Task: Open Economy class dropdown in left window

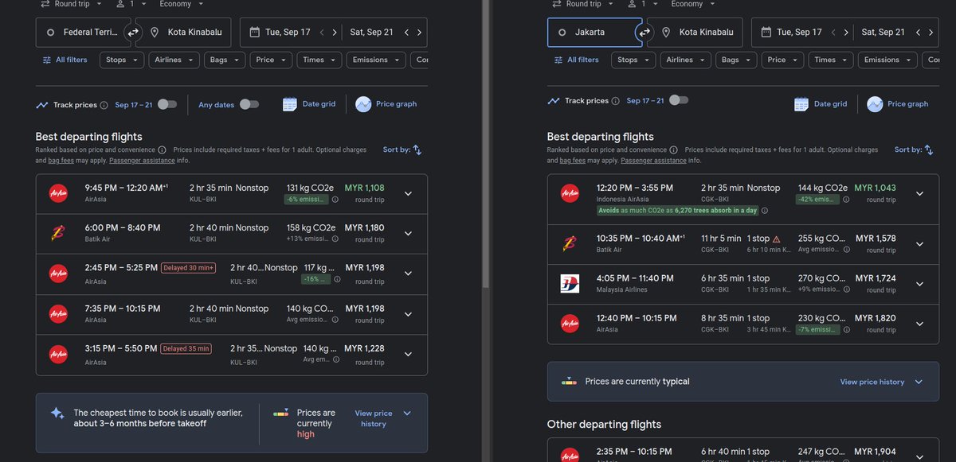Action: coord(181,4)
